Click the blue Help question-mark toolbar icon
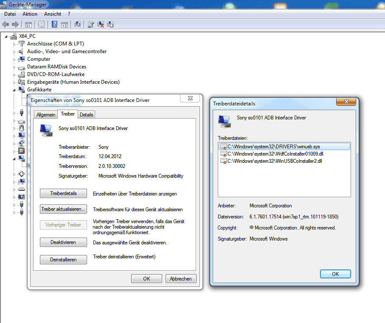The height and width of the screenshot is (323, 385). 54,24
